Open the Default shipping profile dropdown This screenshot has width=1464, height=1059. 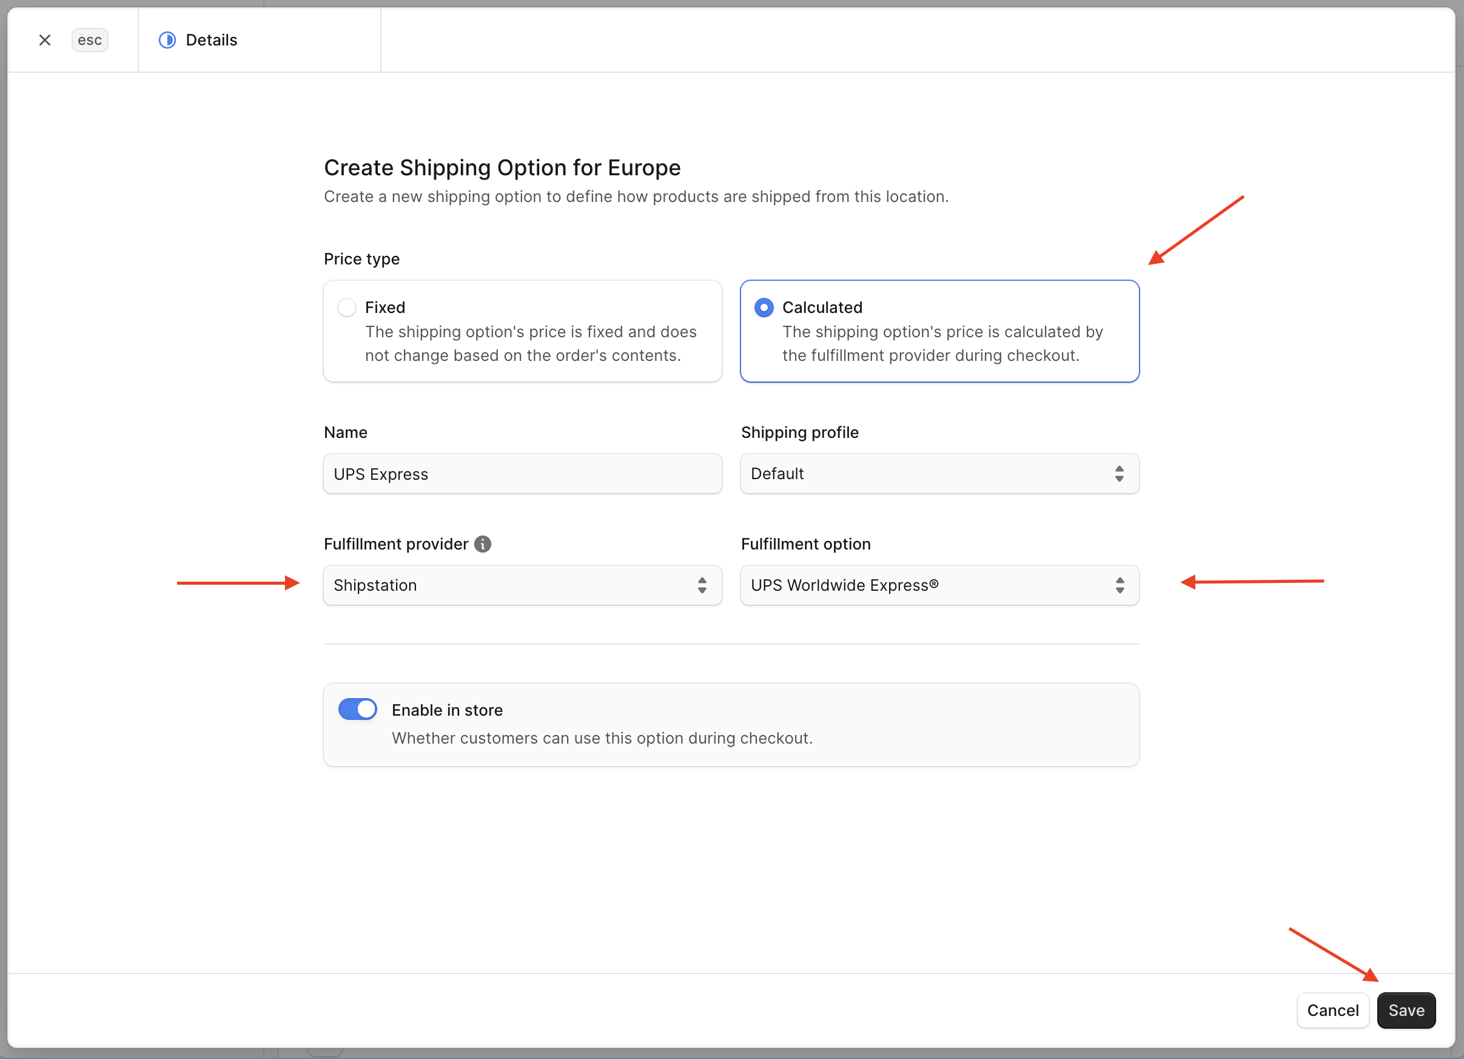click(939, 473)
